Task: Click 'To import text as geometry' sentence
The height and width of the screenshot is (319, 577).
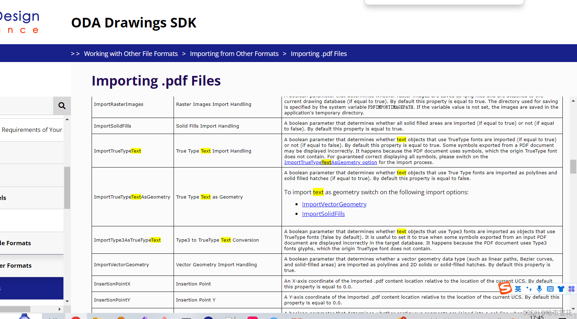Action: click(x=376, y=192)
